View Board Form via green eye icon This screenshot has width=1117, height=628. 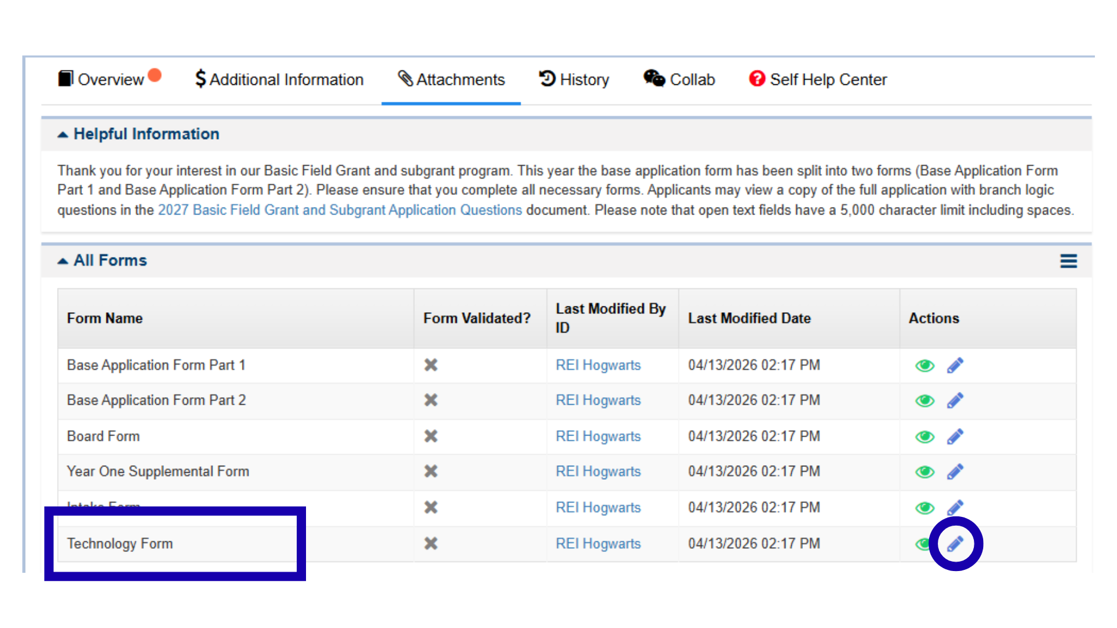pos(924,437)
